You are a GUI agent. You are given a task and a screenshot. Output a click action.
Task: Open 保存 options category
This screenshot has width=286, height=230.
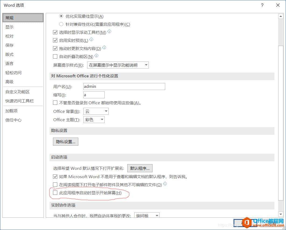click(23, 45)
